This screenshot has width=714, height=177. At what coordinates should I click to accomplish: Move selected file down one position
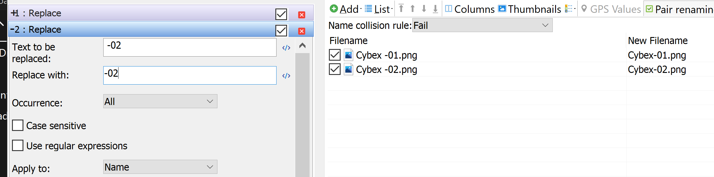(x=424, y=9)
